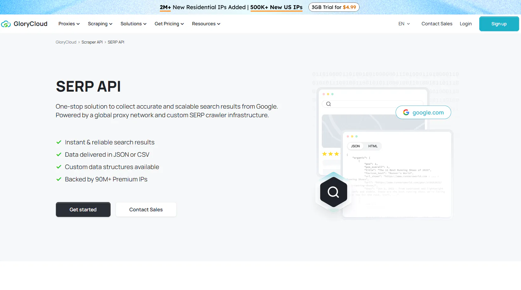Screen dimensions: 521x290
Task: Expand the Scraping dropdown menu
Action: tap(100, 24)
